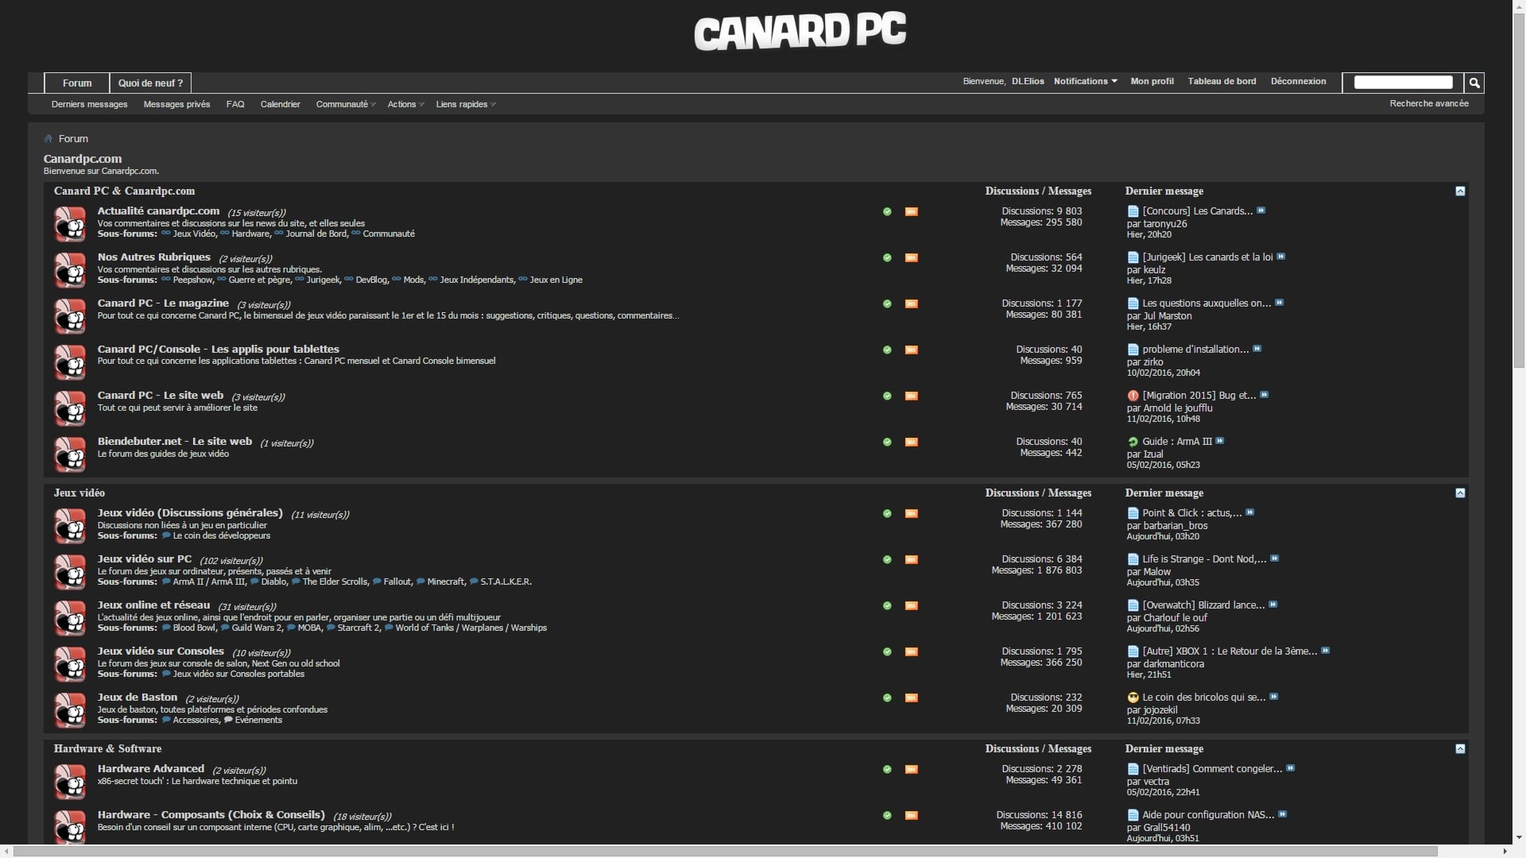
Task: Open Recherche avancée link
Action: [x=1428, y=103]
